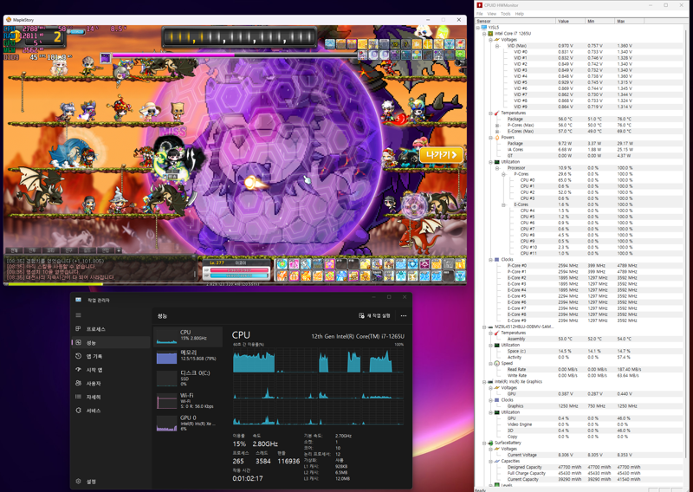Screen dimensions: 693x492
Task: Collapse the Powers group in HWMonitor
Action: tap(490, 138)
